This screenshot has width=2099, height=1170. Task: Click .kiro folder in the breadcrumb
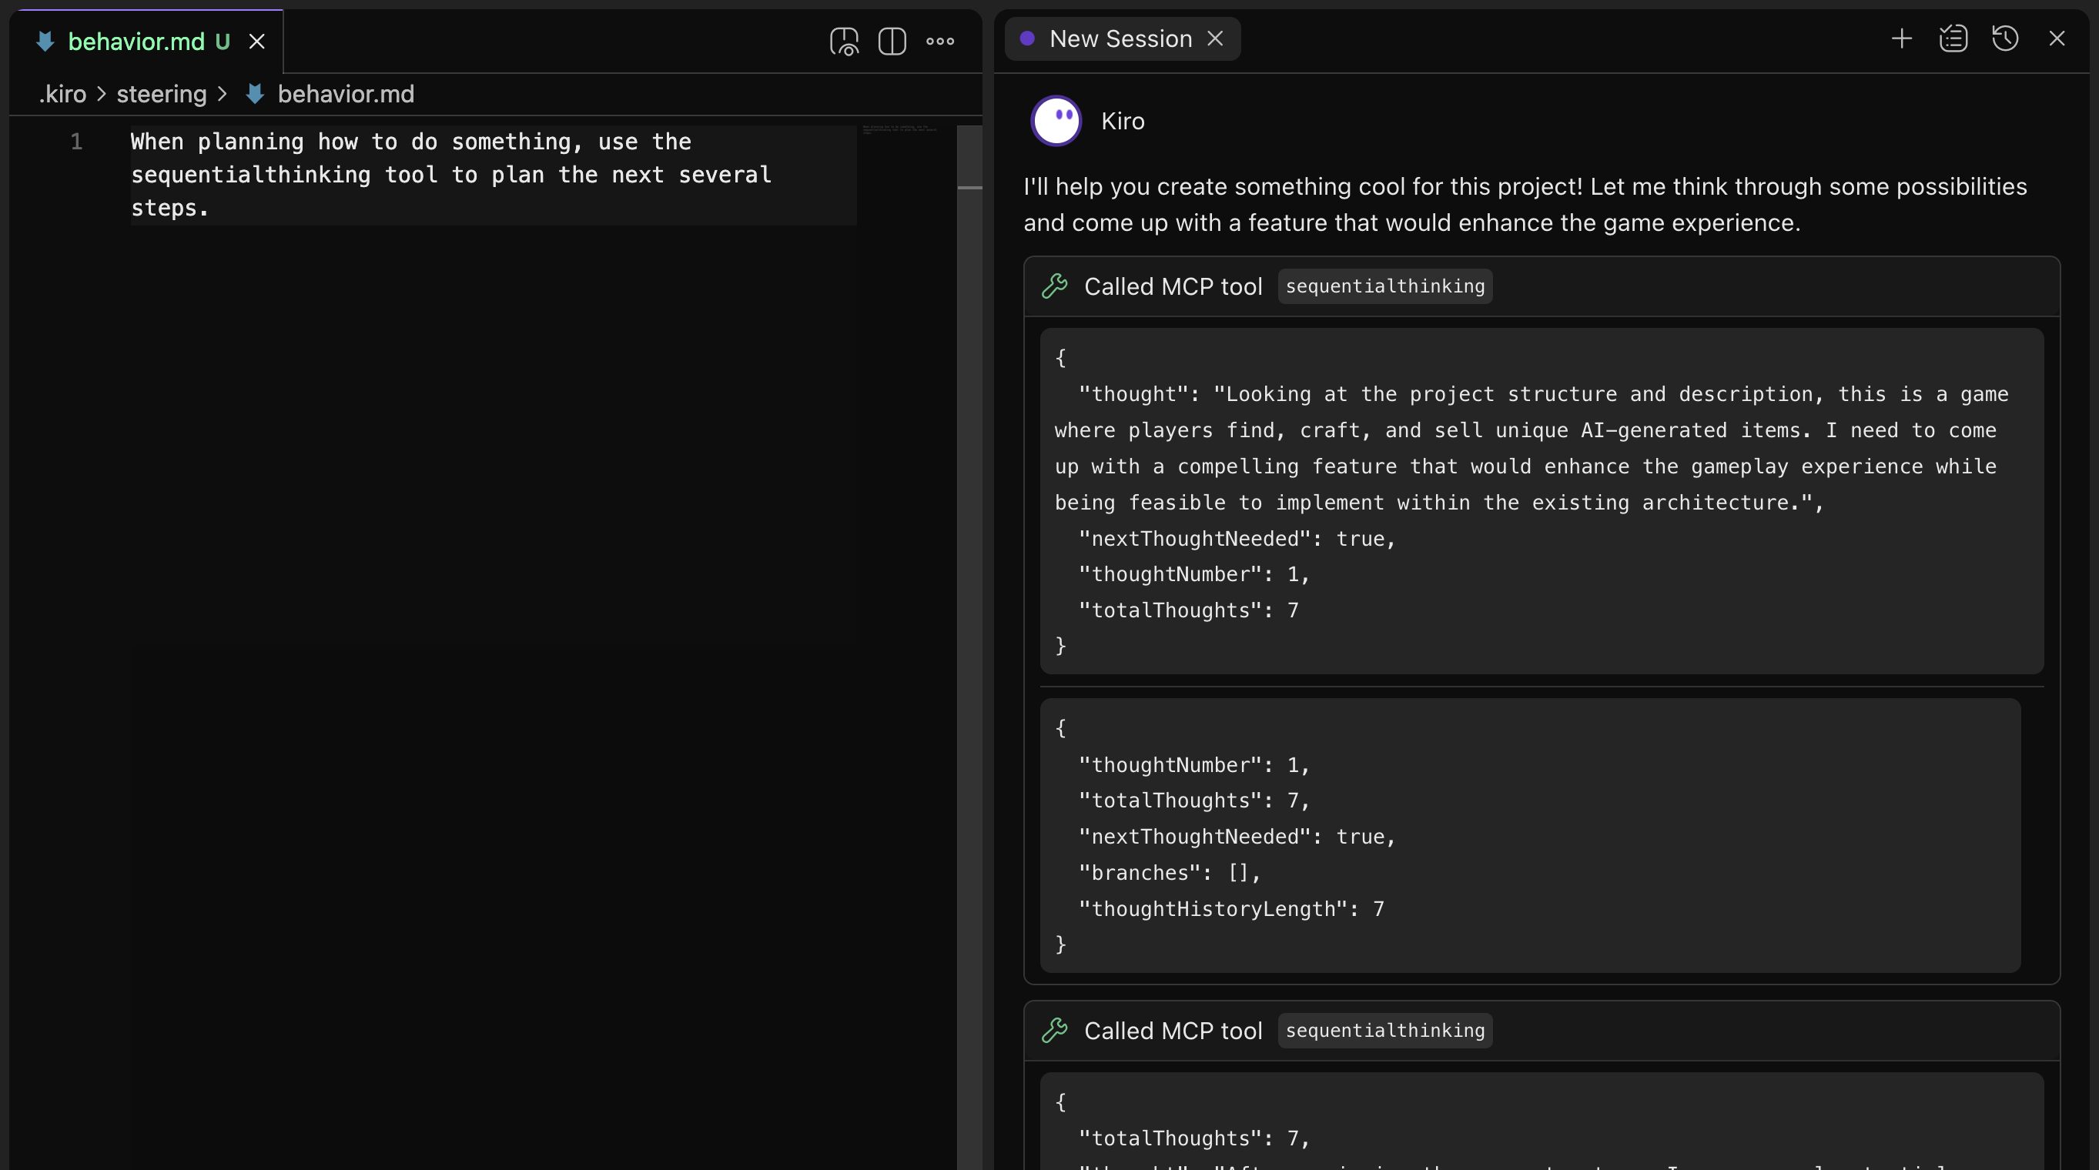pos(62,95)
